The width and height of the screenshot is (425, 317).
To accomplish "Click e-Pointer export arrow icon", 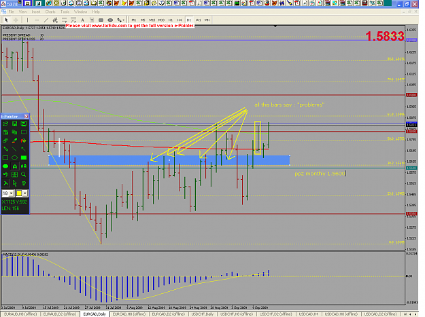I will tap(24, 124).
